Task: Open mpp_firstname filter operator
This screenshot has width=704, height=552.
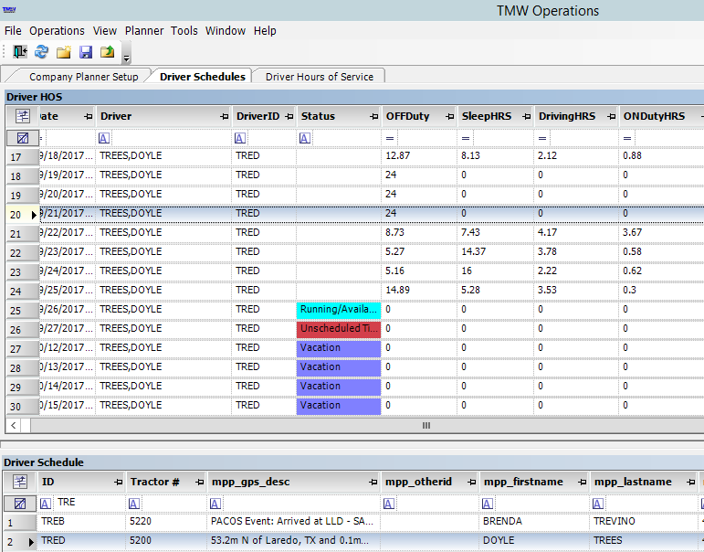Action: click(x=488, y=504)
